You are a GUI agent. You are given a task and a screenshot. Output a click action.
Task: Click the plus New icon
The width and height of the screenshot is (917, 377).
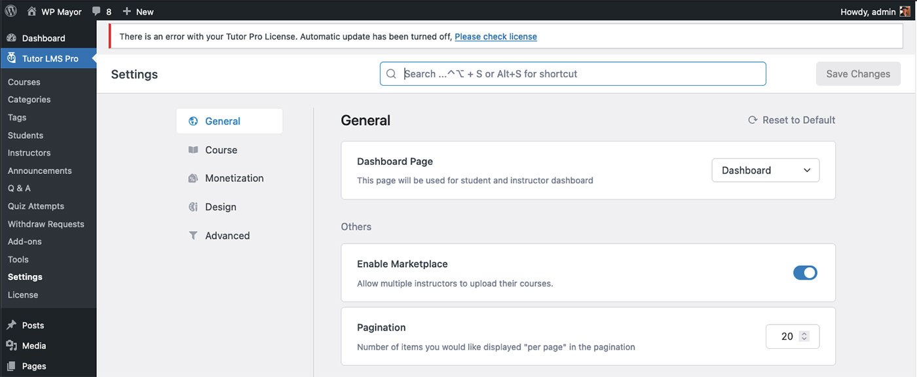[x=127, y=12]
